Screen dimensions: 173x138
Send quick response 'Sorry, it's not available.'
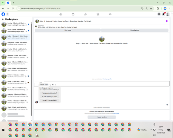49,100
